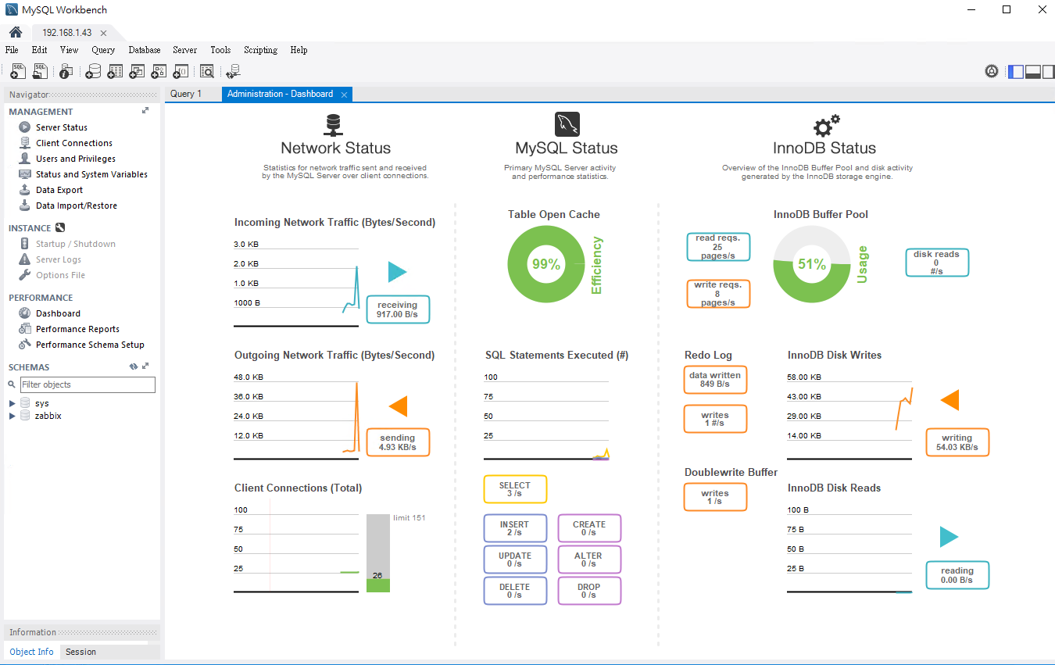Select the sys schema name
1055x665 pixels.
pos(42,404)
